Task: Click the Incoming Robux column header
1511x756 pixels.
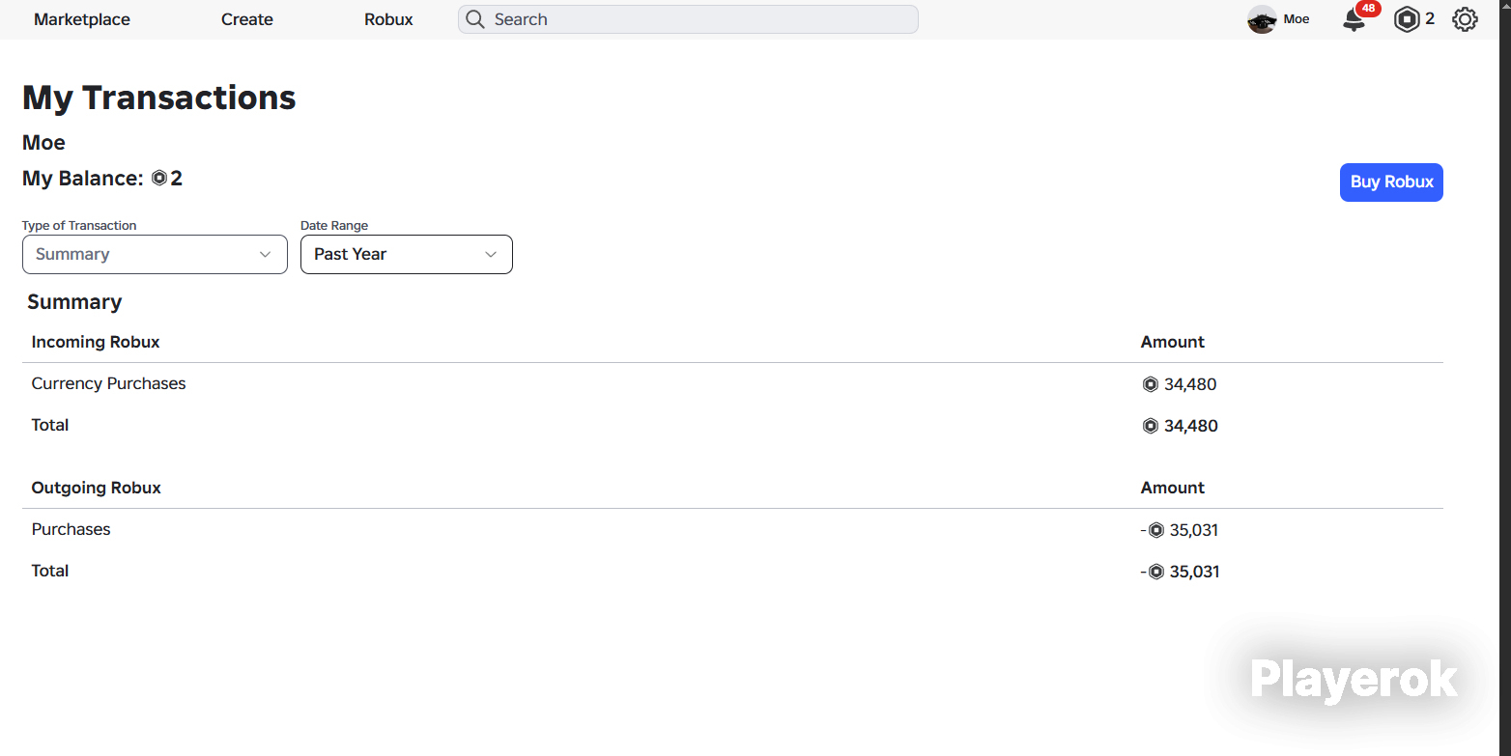Action: 96,342
